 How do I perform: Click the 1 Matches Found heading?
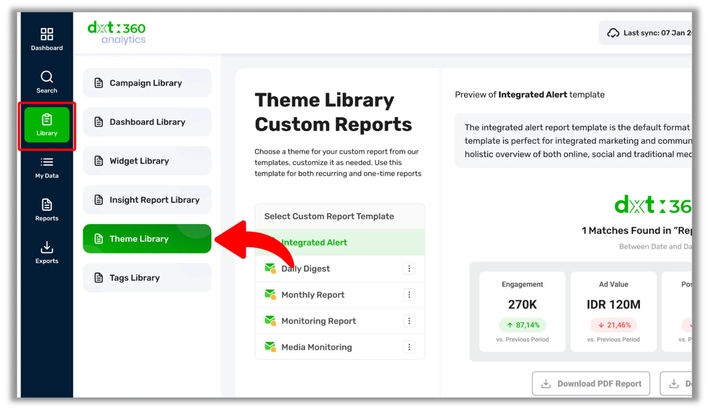[x=636, y=231]
